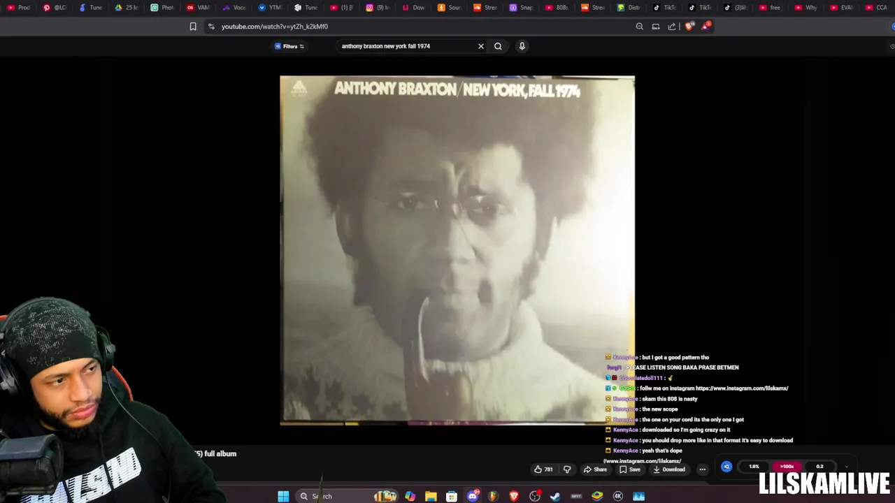Click the 'full album' title text
Image resolution: width=895 pixels, height=503 pixels.
(x=220, y=453)
